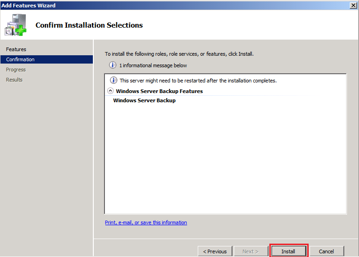This screenshot has width=359, height=257.
Task: Click info icon next to restart warning
Action: (x=113, y=81)
